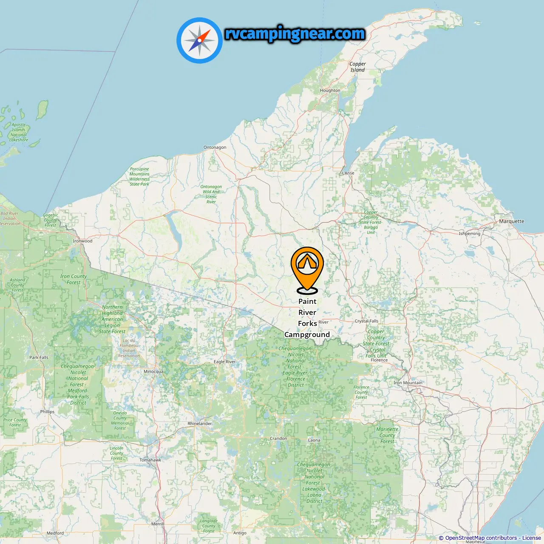Select Porcupine Mountains Wilderness State Park label

click(x=139, y=176)
